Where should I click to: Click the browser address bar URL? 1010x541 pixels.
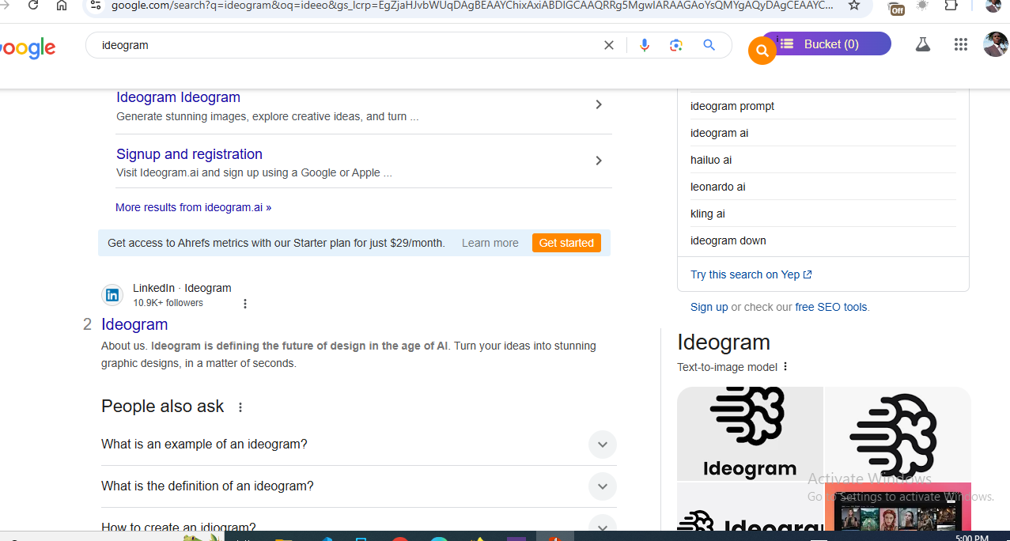tap(472, 6)
